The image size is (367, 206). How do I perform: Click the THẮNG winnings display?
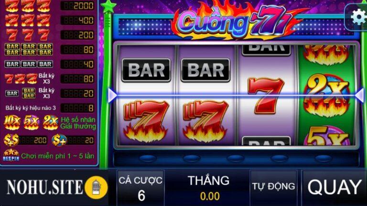click(x=209, y=188)
